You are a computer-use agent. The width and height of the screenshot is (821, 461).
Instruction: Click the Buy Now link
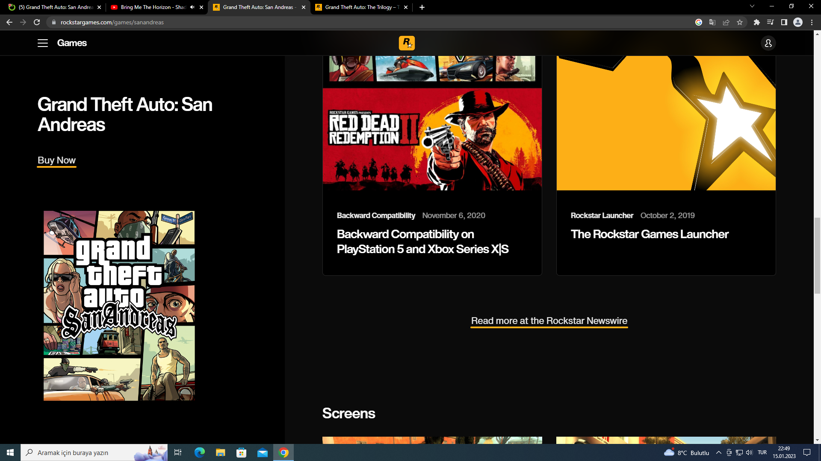click(x=56, y=160)
